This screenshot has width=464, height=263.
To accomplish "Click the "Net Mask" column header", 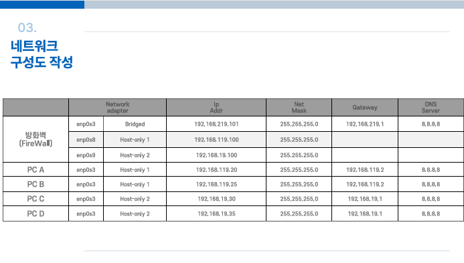I will tap(299, 107).
